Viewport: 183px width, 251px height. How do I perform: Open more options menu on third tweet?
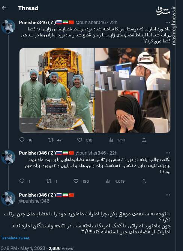pyautogui.click(x=168, y=195)
